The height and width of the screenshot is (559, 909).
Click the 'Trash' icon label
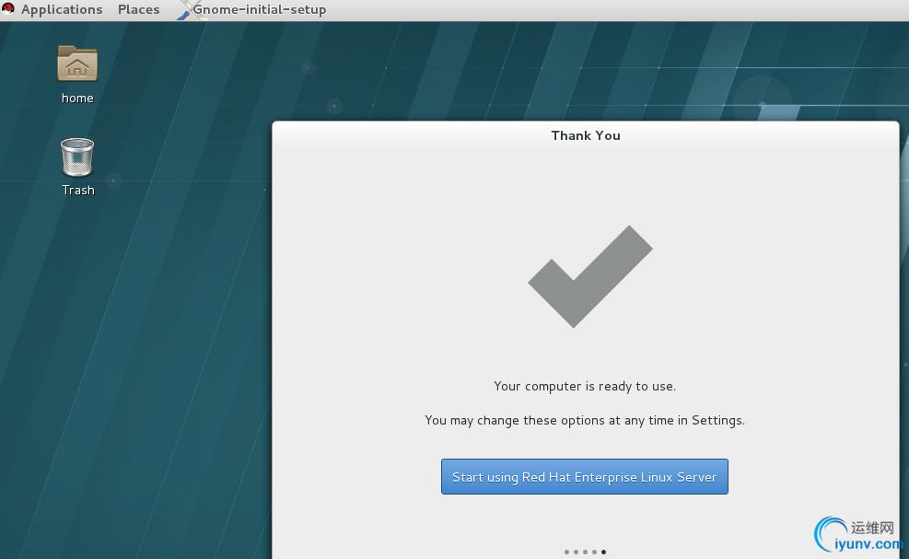point(78,191)
